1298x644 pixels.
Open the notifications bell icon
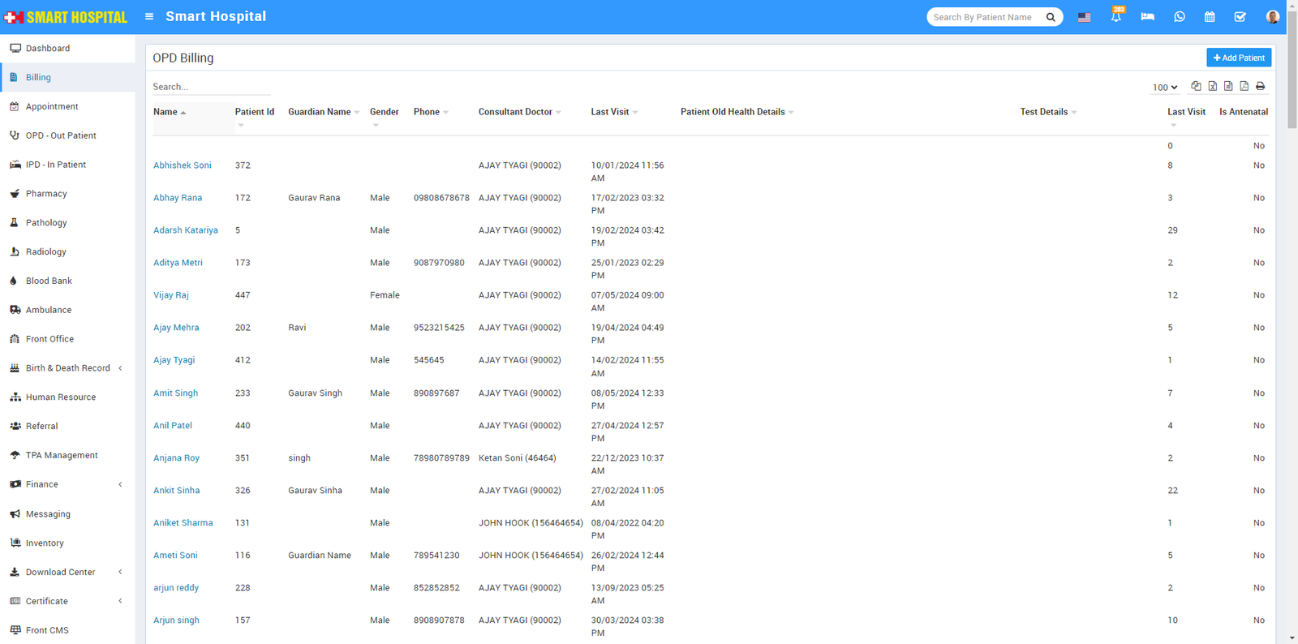click(x=1115, y=17)
